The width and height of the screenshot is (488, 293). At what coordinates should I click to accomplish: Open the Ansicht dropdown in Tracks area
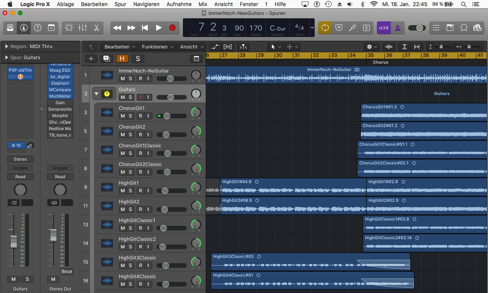coord(192,47)
